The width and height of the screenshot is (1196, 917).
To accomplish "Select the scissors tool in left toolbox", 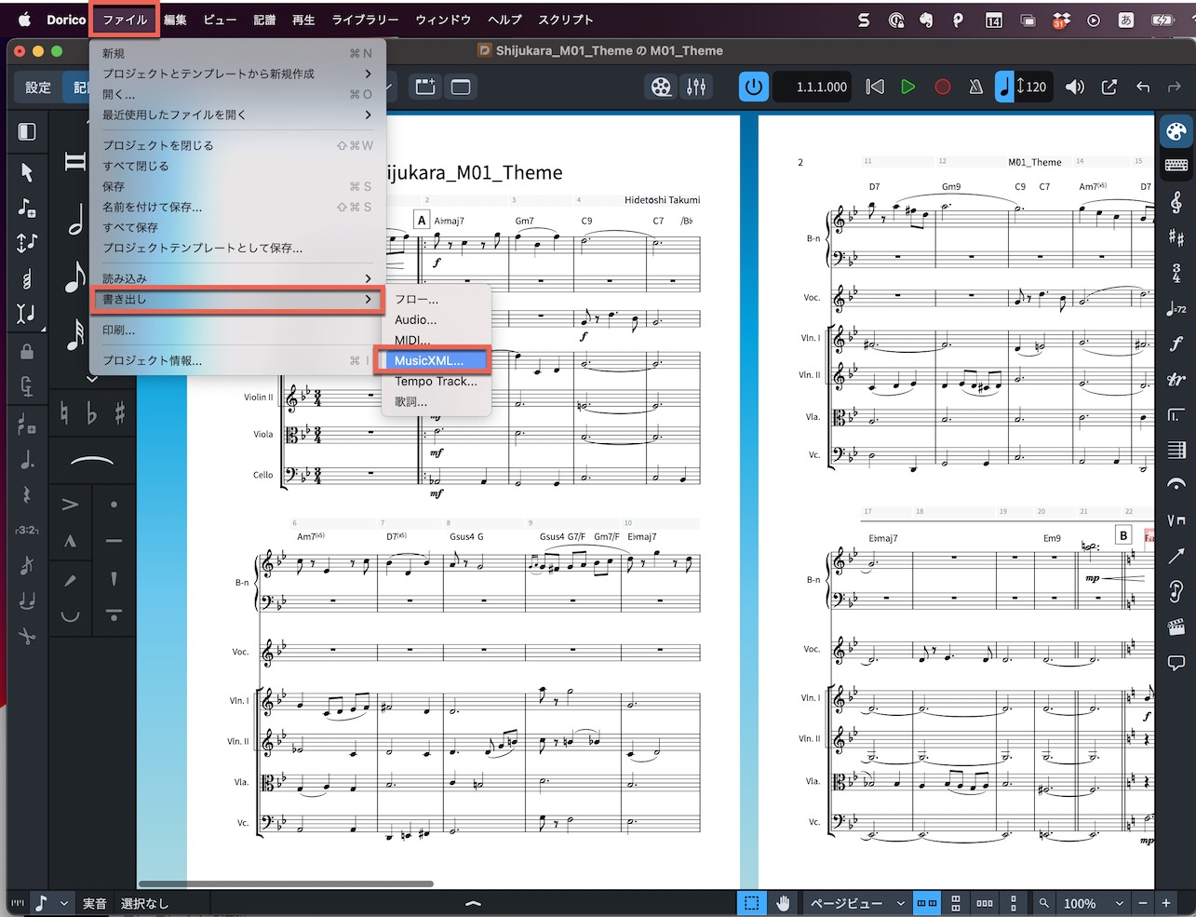I will pos(27,637).
